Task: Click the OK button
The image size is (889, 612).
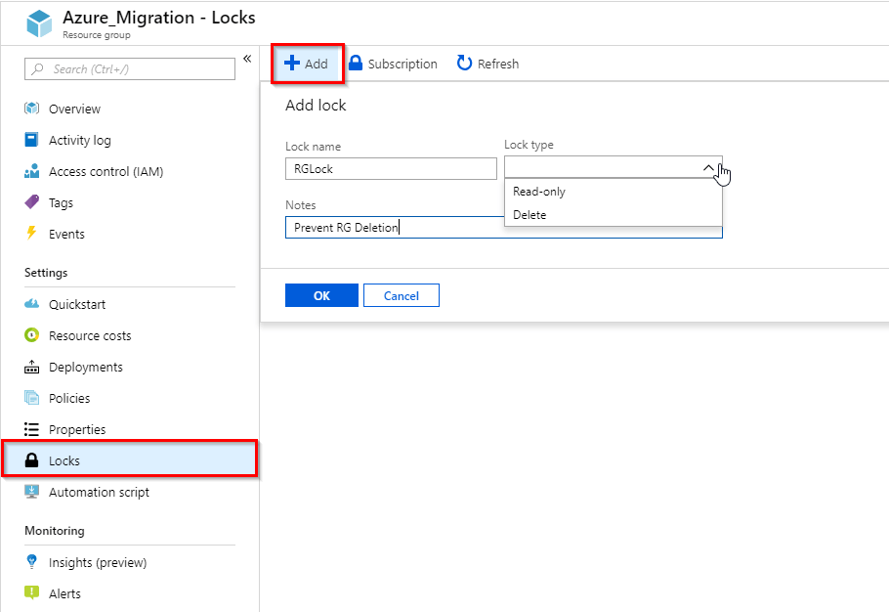Action: [321, 295]
